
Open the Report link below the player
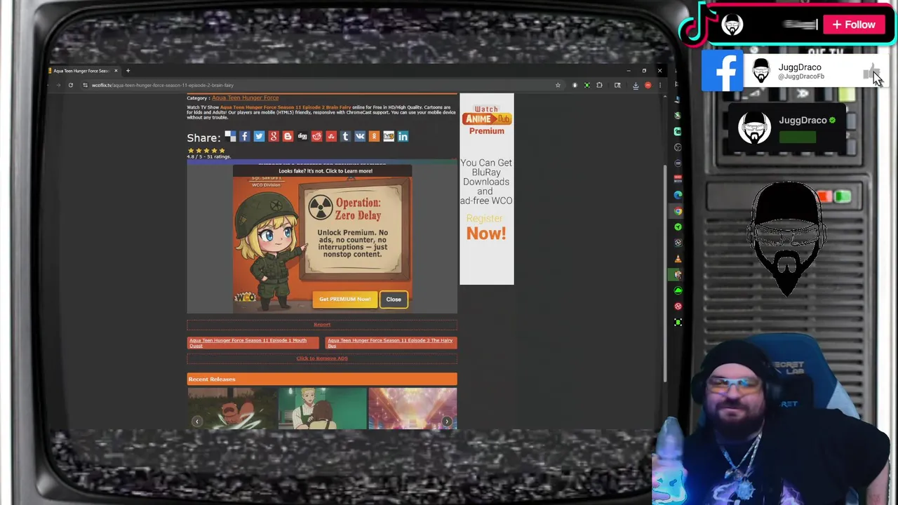pyautogui.click(x=322, y=325)
